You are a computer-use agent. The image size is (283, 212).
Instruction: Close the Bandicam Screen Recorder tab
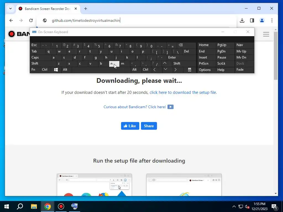coord(76,9)
